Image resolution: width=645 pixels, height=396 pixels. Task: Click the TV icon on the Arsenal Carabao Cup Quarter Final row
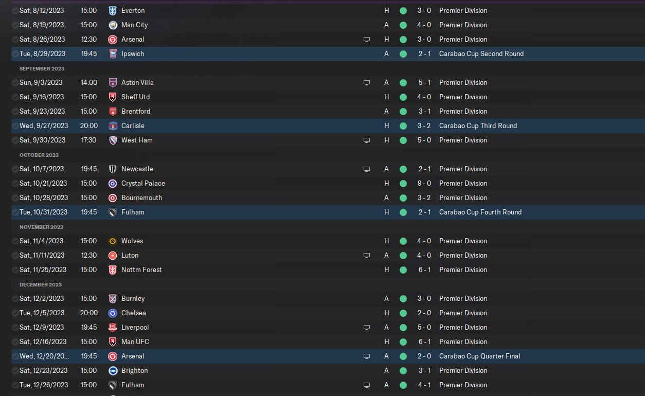(367, 356)
